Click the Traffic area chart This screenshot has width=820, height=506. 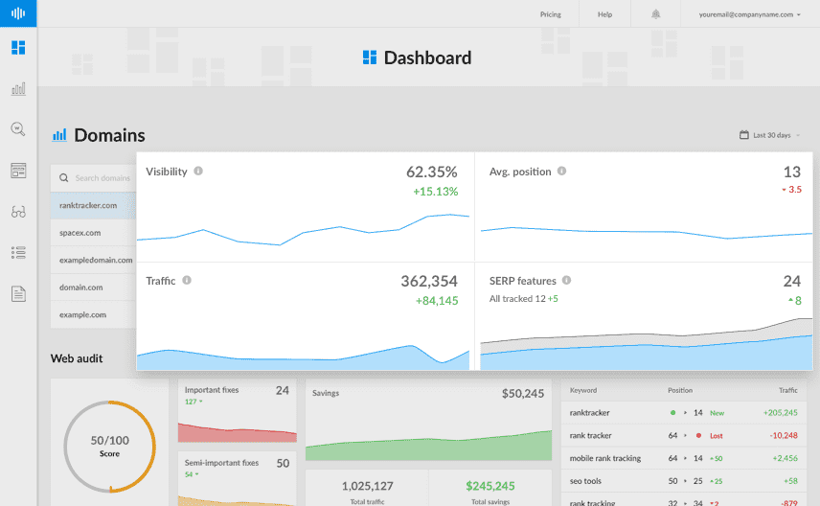pos(304,358)
